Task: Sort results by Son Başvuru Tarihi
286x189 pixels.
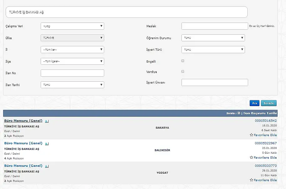Action: (x=260, y=113)
